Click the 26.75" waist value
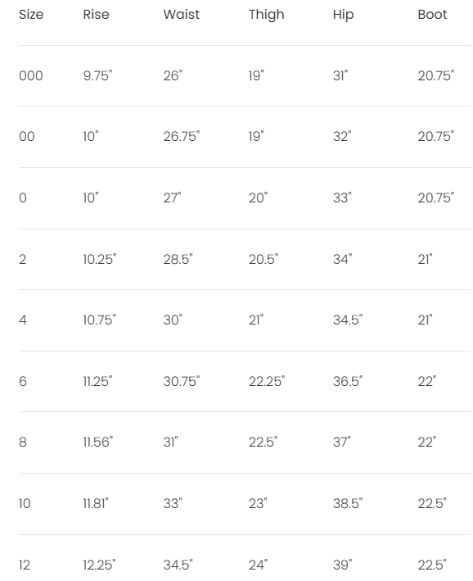 [182, 136]
